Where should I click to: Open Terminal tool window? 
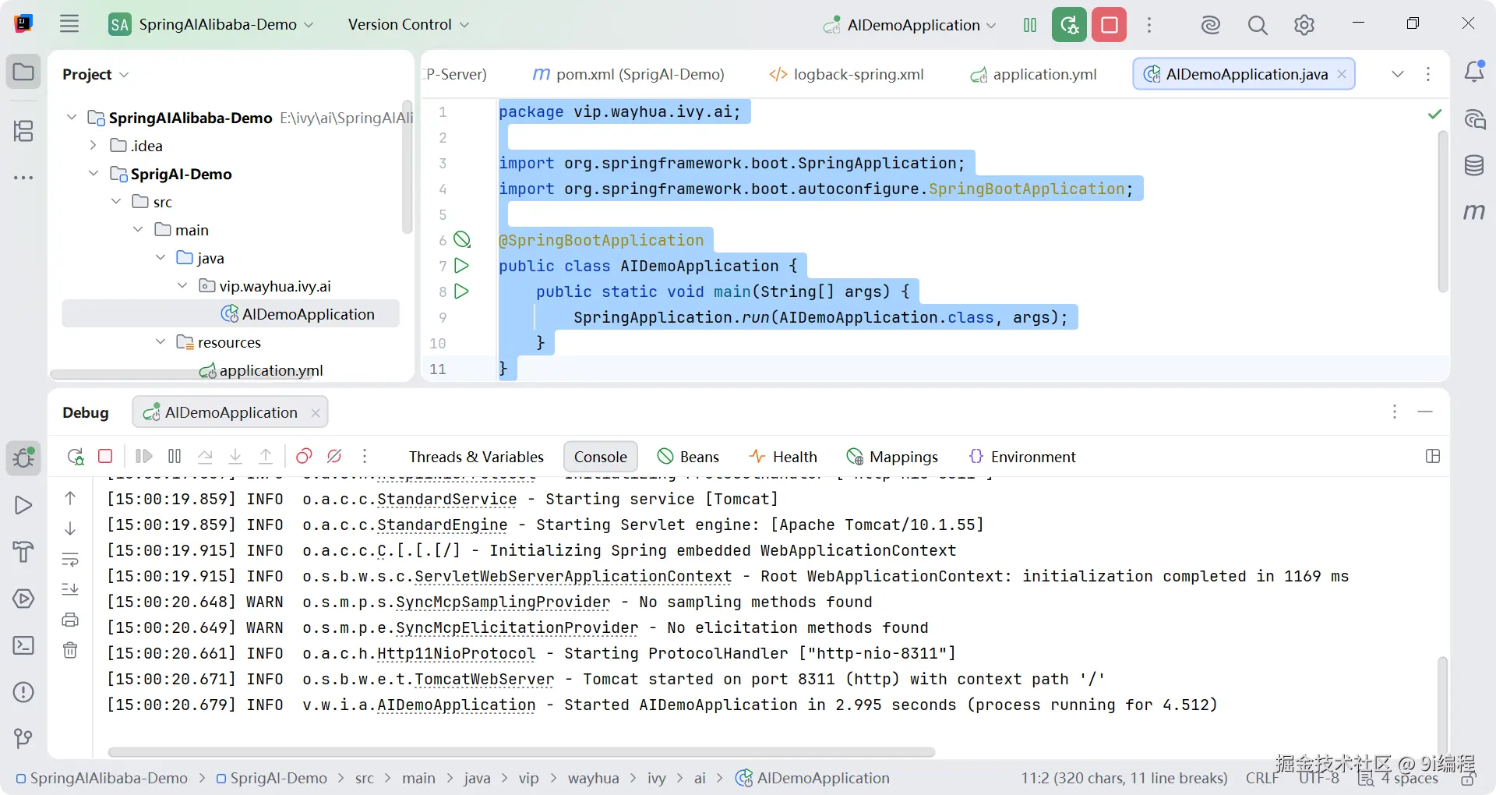(23, 645)
